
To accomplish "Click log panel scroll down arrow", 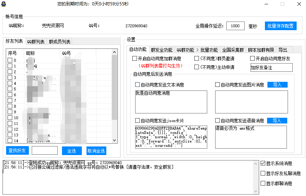I will click(x=256, y=191).
